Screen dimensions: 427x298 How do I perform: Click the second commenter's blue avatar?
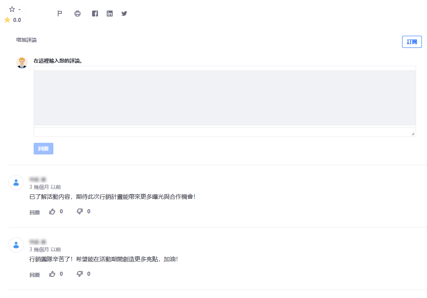point(16,245)
